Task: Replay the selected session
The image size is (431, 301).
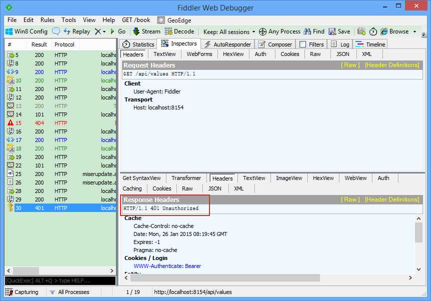Action: [76, 31]
